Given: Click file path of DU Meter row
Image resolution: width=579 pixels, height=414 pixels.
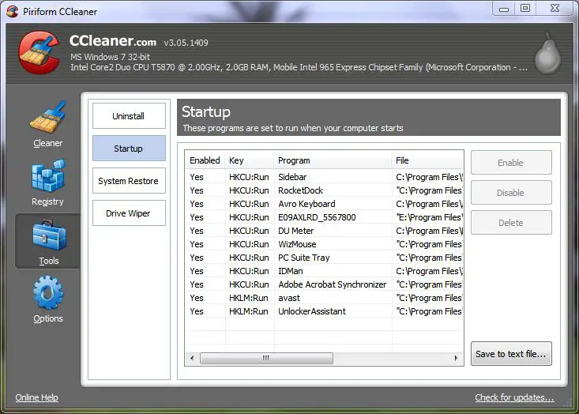Looking at the screenshot, I should click(429, 231).
